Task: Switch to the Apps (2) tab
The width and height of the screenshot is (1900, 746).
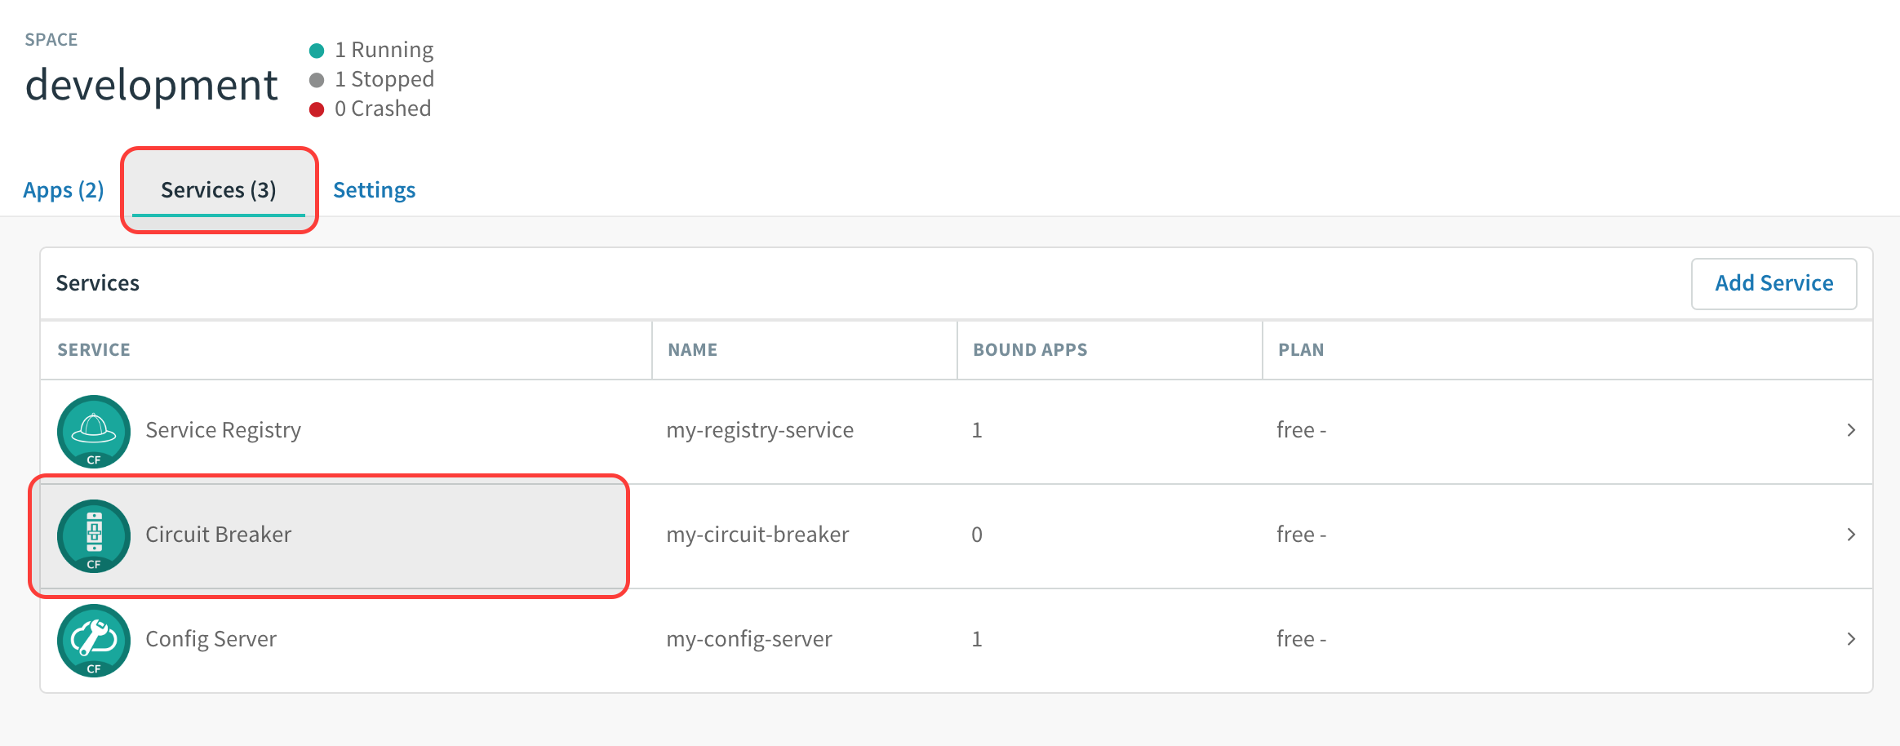Action: click(x=64, y=190)
